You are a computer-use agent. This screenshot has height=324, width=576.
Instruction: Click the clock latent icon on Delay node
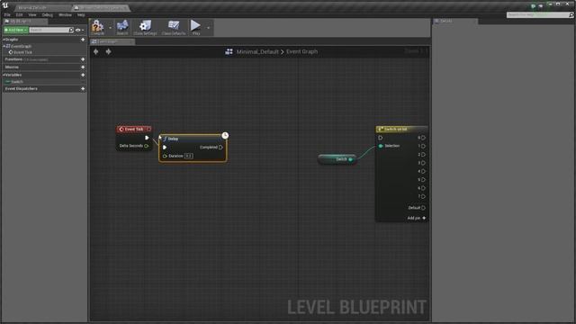pos(225,136)
